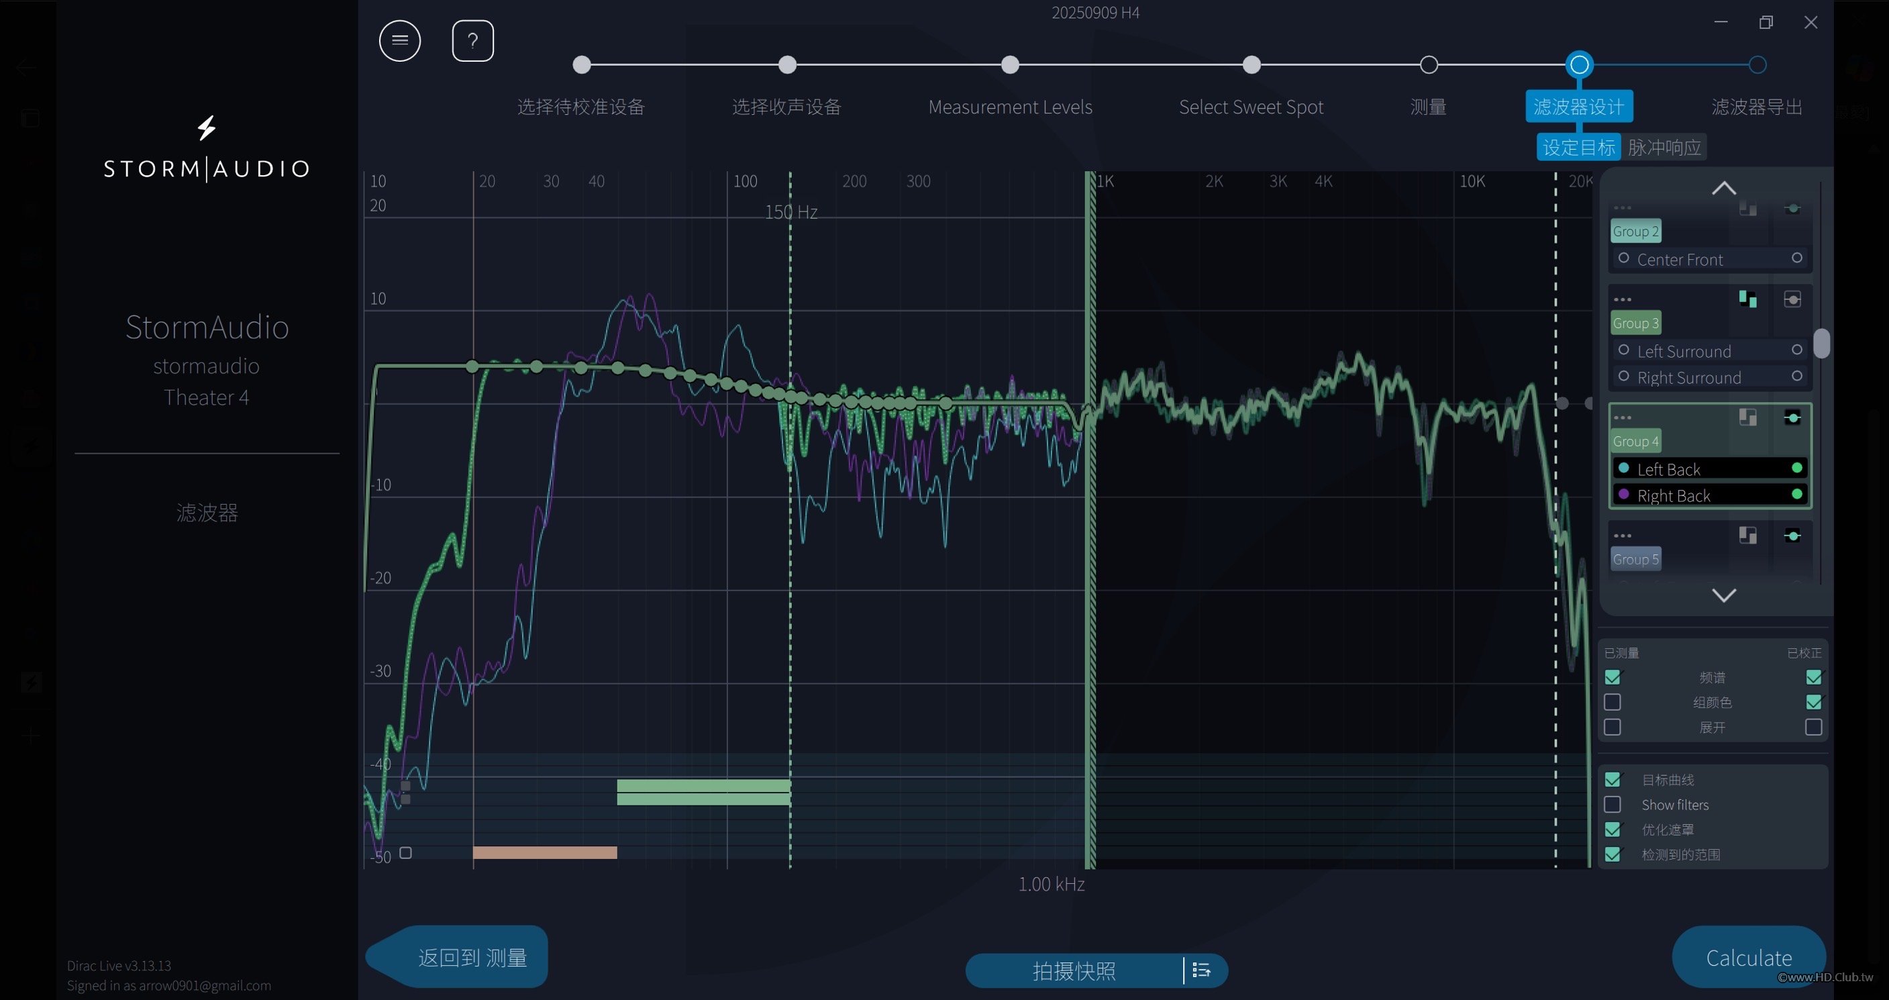Image resolution: width=1889 pixels, height=1000 pixels.
Task: Select the Left Back channel
Action: click(x=1710, y=469)
